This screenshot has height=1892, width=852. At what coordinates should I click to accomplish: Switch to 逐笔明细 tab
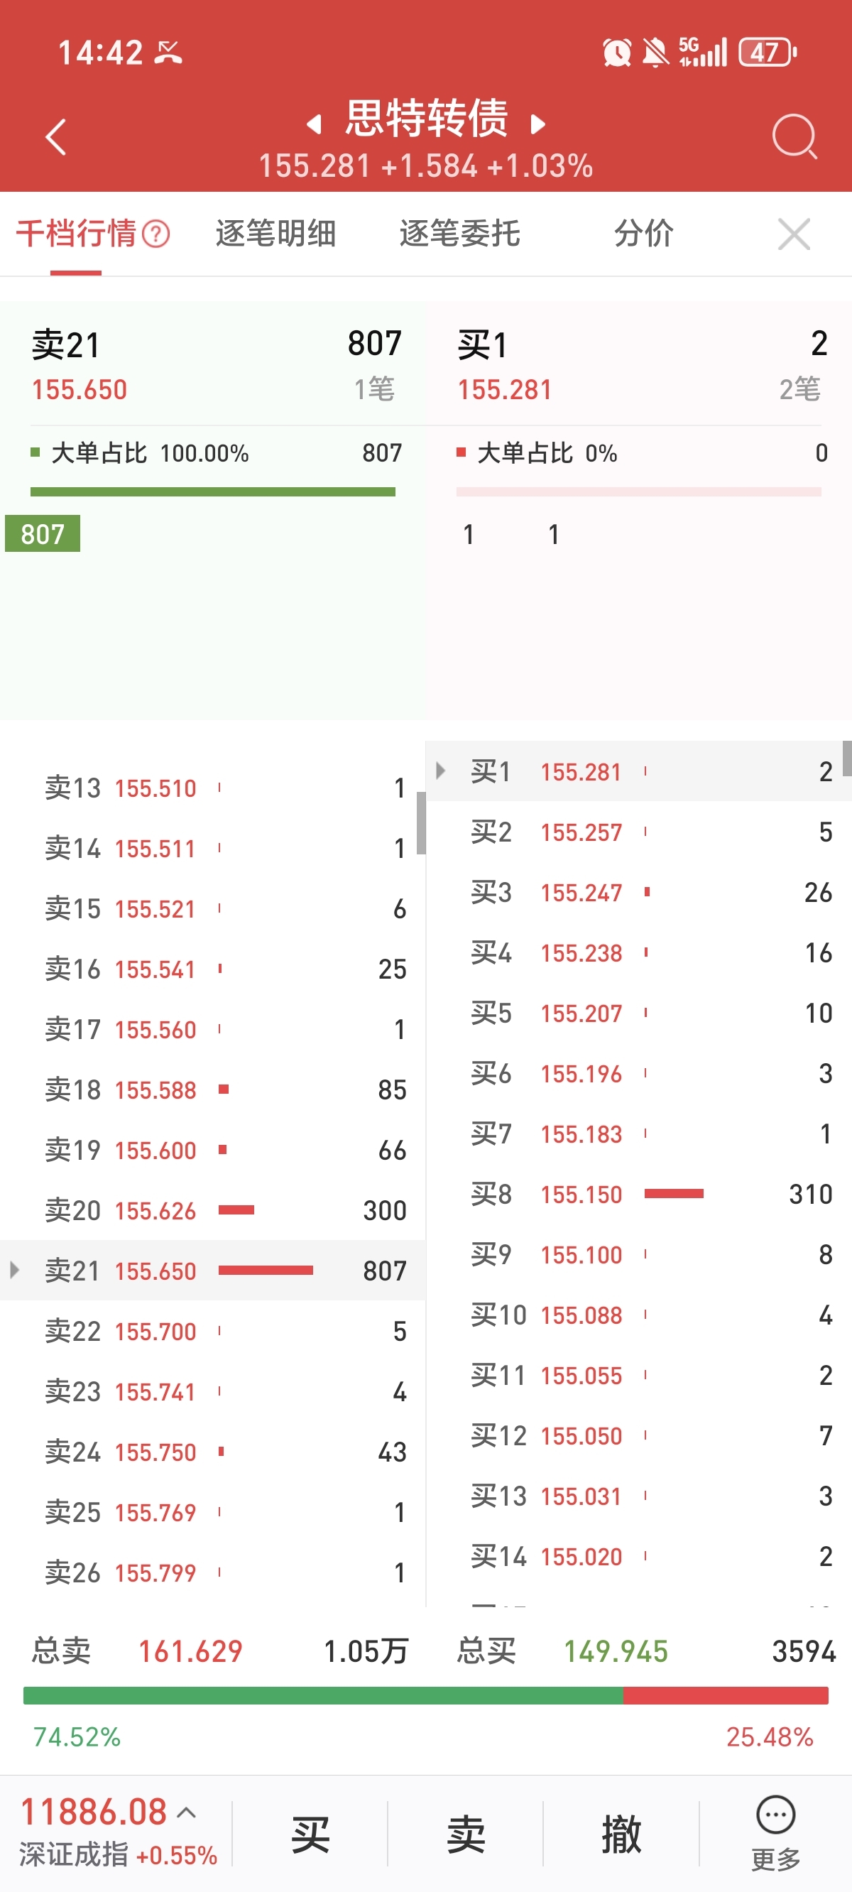click(x=275, y=234)
